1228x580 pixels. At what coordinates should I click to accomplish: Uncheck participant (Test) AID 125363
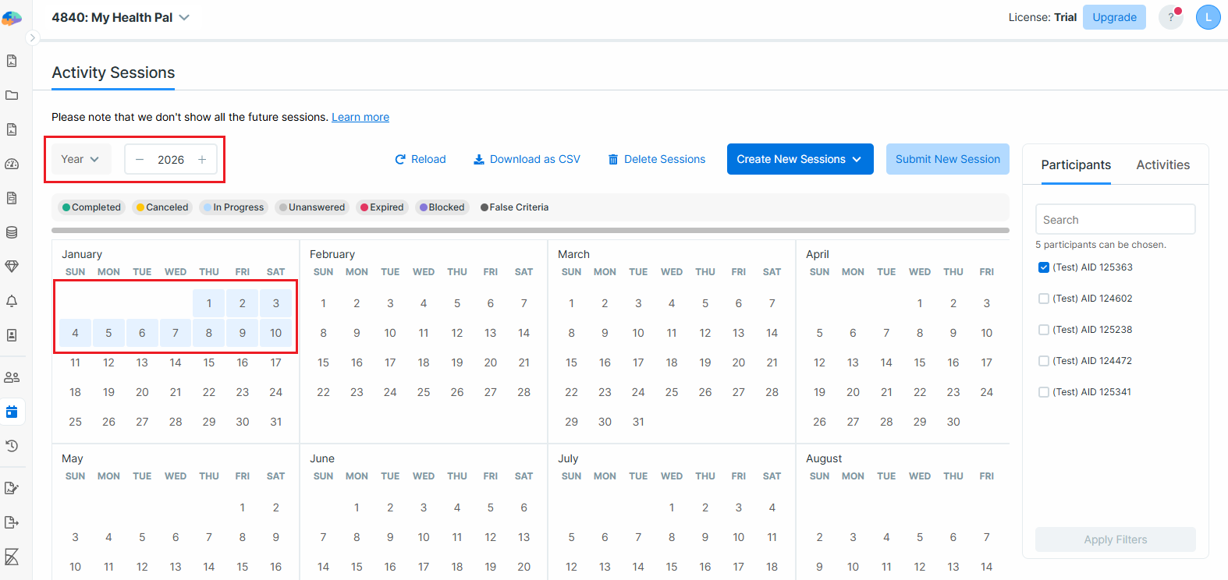(x=1044, y=267)
